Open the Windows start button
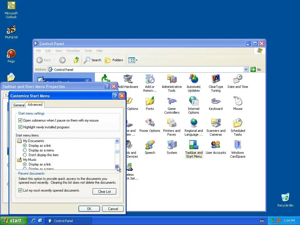 click(x=14, y=221)
